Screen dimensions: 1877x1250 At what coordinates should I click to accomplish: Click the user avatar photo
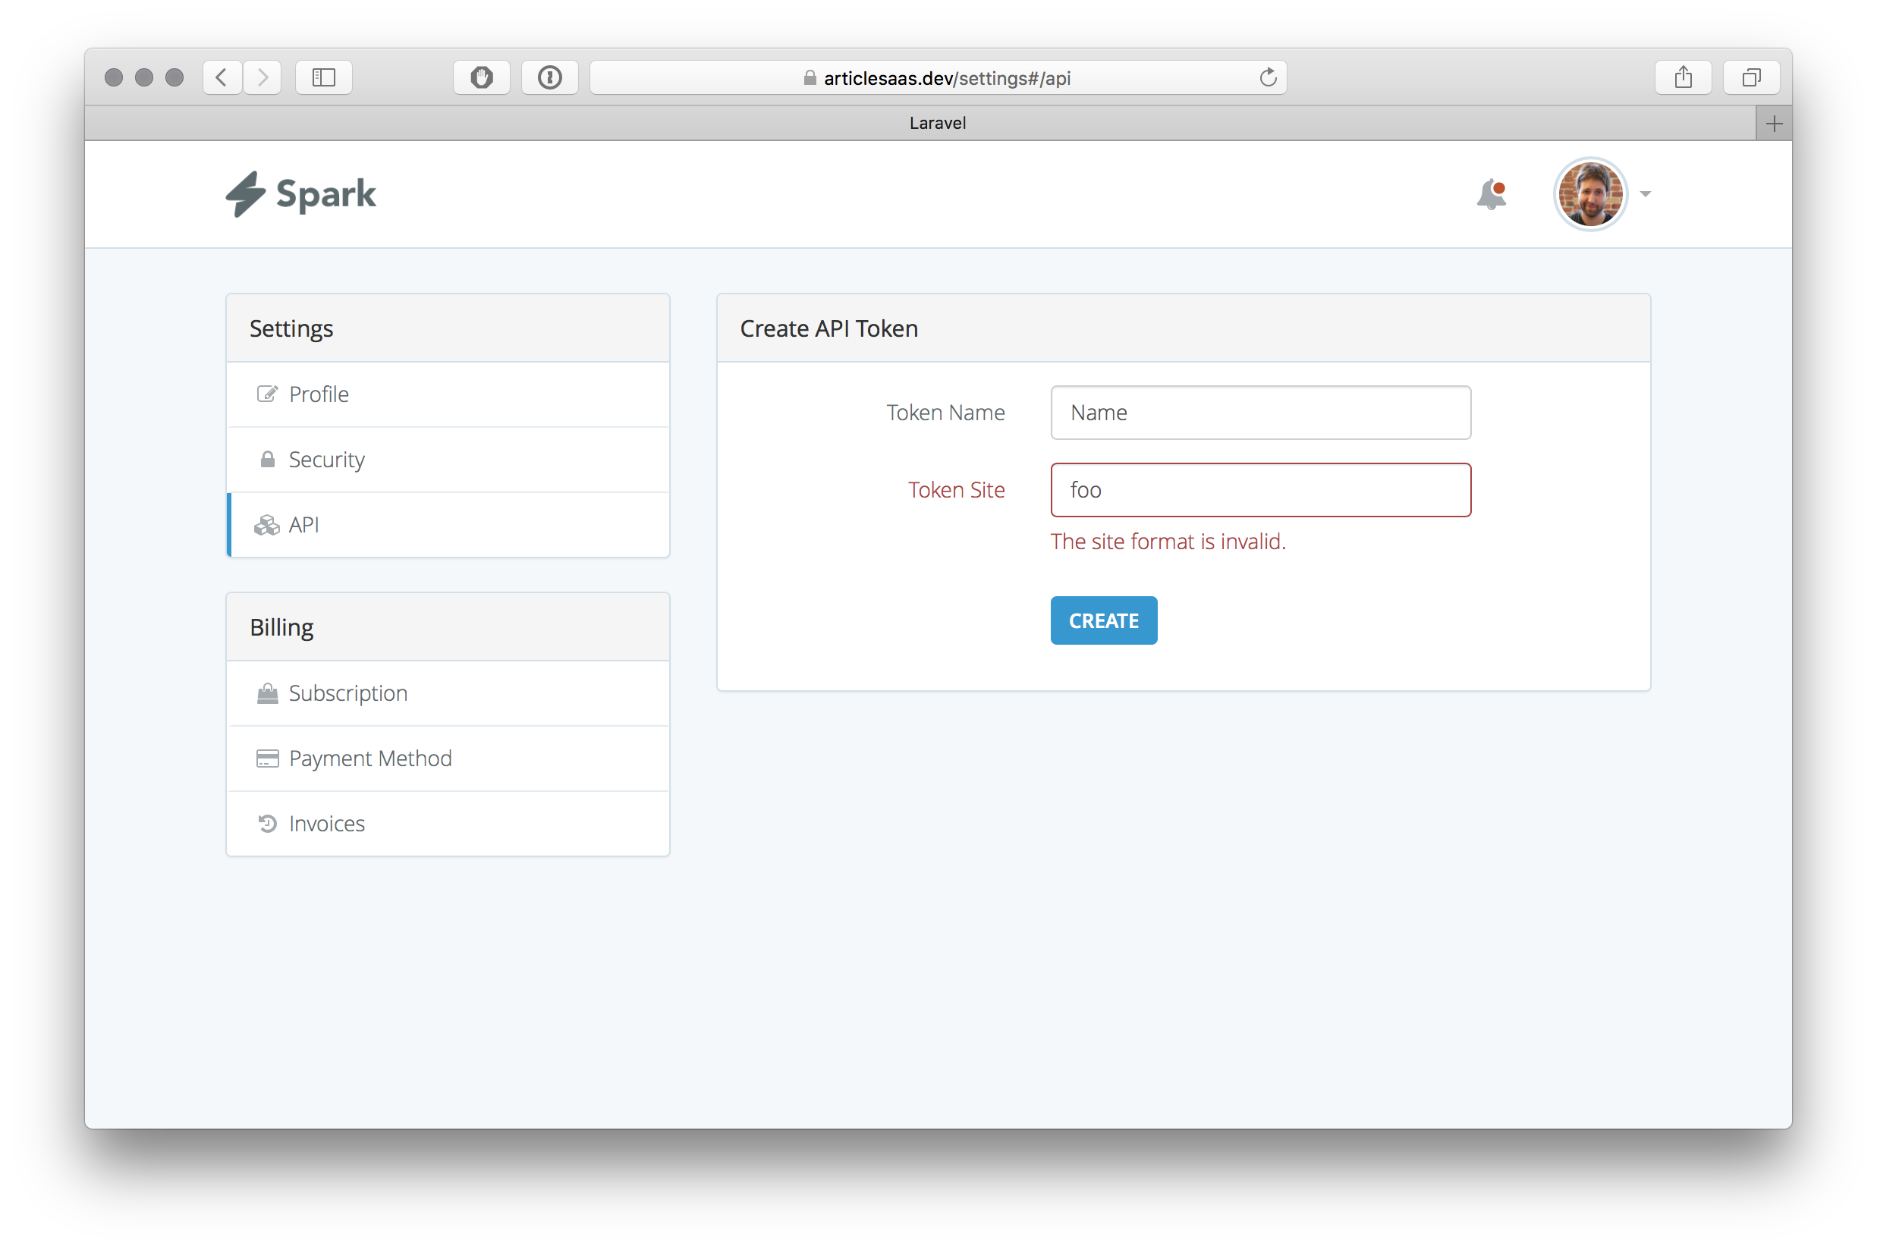click(1589, 193)
